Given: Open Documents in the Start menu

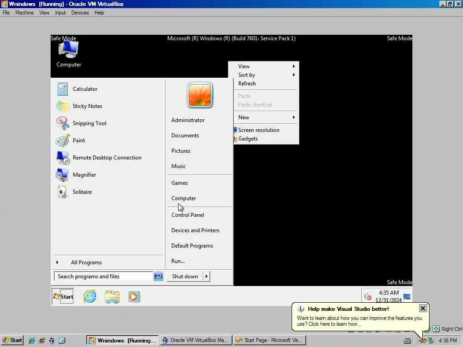Looking at the screenshot, I should tap(185, 136).
